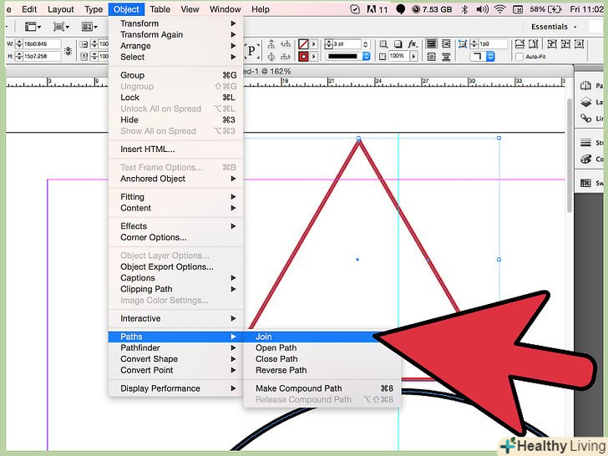The height and width of the screenshot is (456, 608).
Task: Click the select container icon with letter P
Action: point(251,50)
